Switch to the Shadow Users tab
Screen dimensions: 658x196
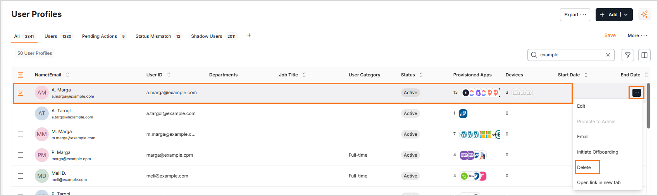click(207, 36)
